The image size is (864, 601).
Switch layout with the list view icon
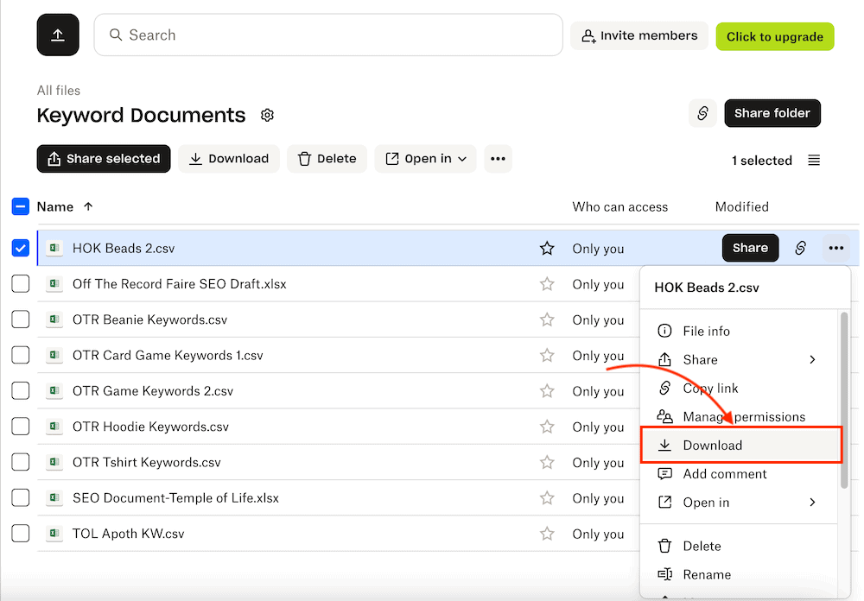pos(814,161)
